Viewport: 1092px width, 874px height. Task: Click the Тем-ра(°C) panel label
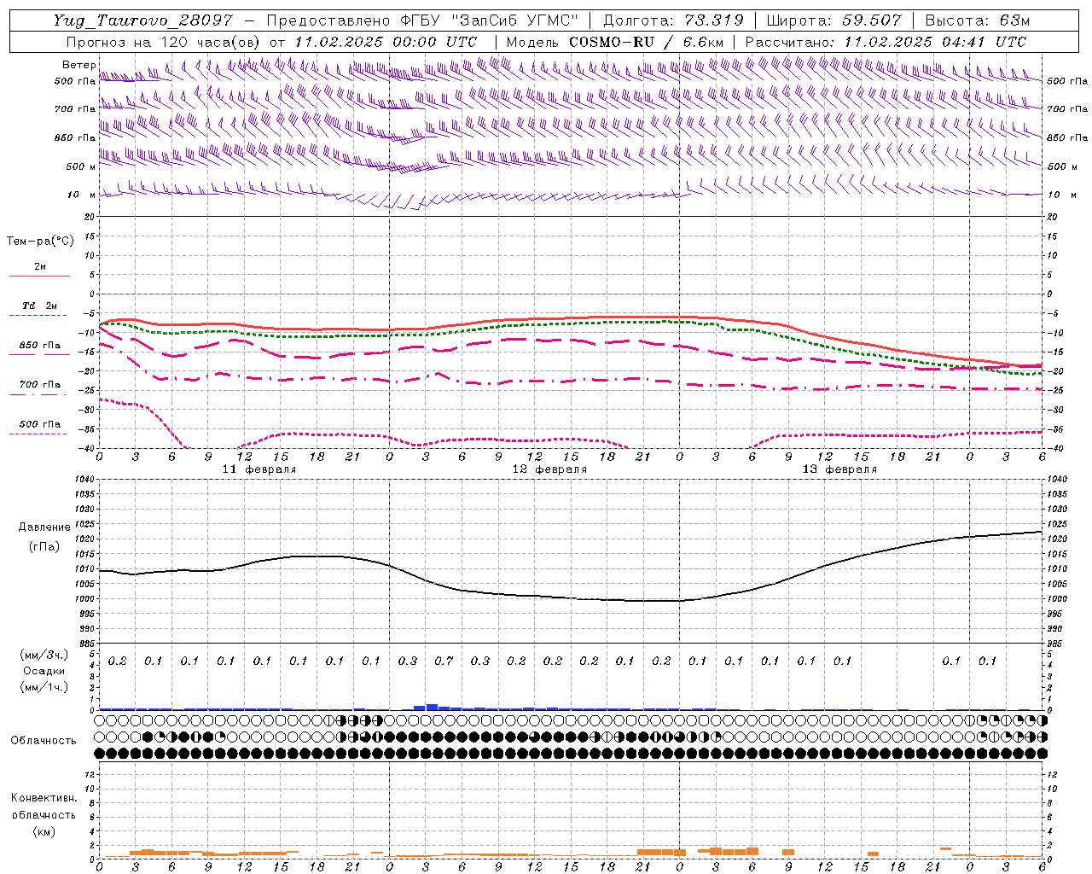click(x=40, y=242)
